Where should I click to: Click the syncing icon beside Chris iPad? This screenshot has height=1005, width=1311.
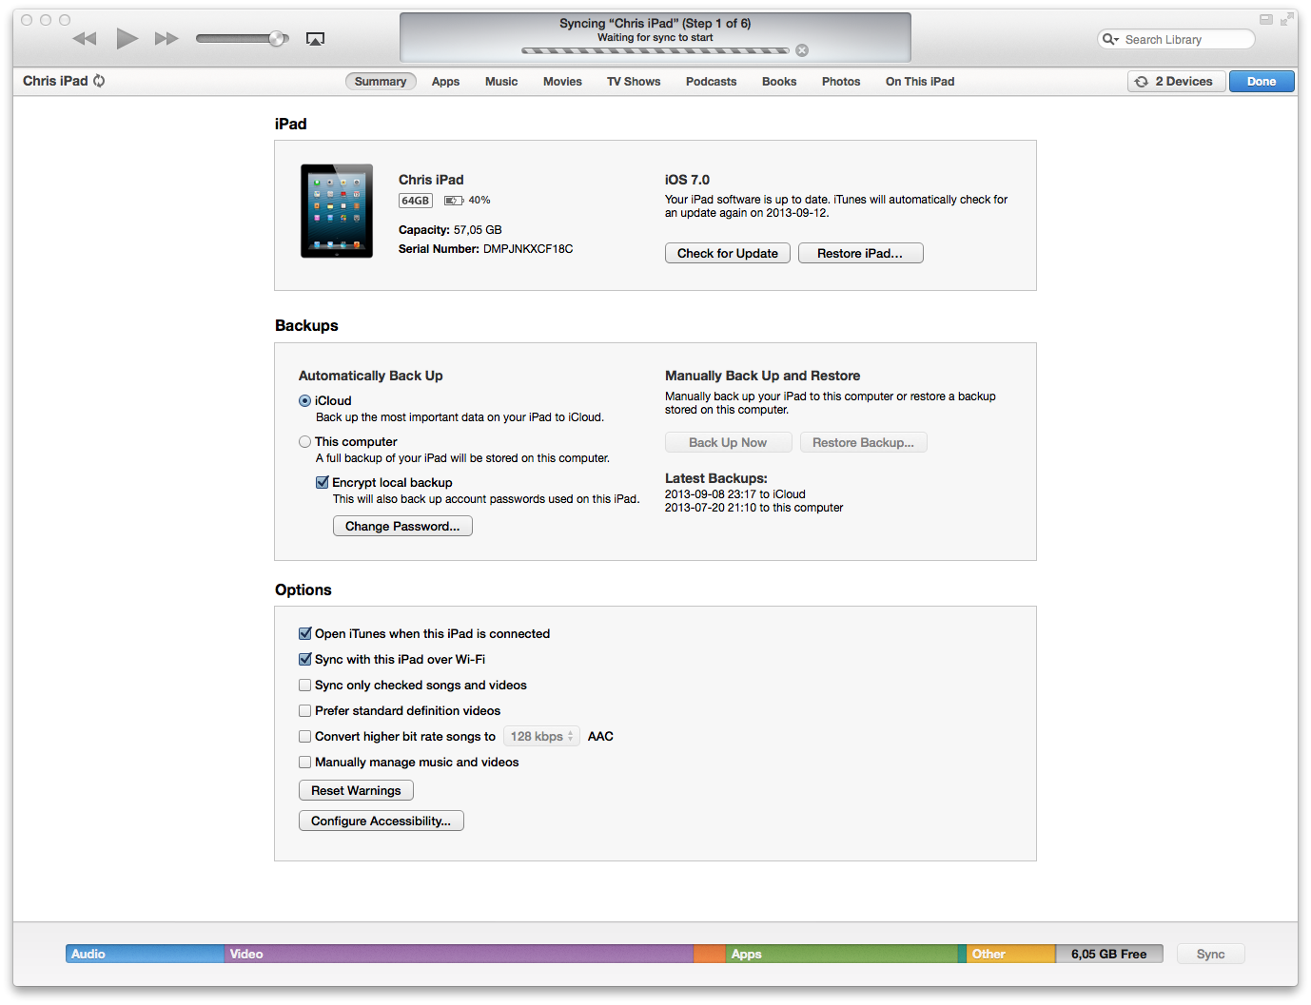coord(99,81)
